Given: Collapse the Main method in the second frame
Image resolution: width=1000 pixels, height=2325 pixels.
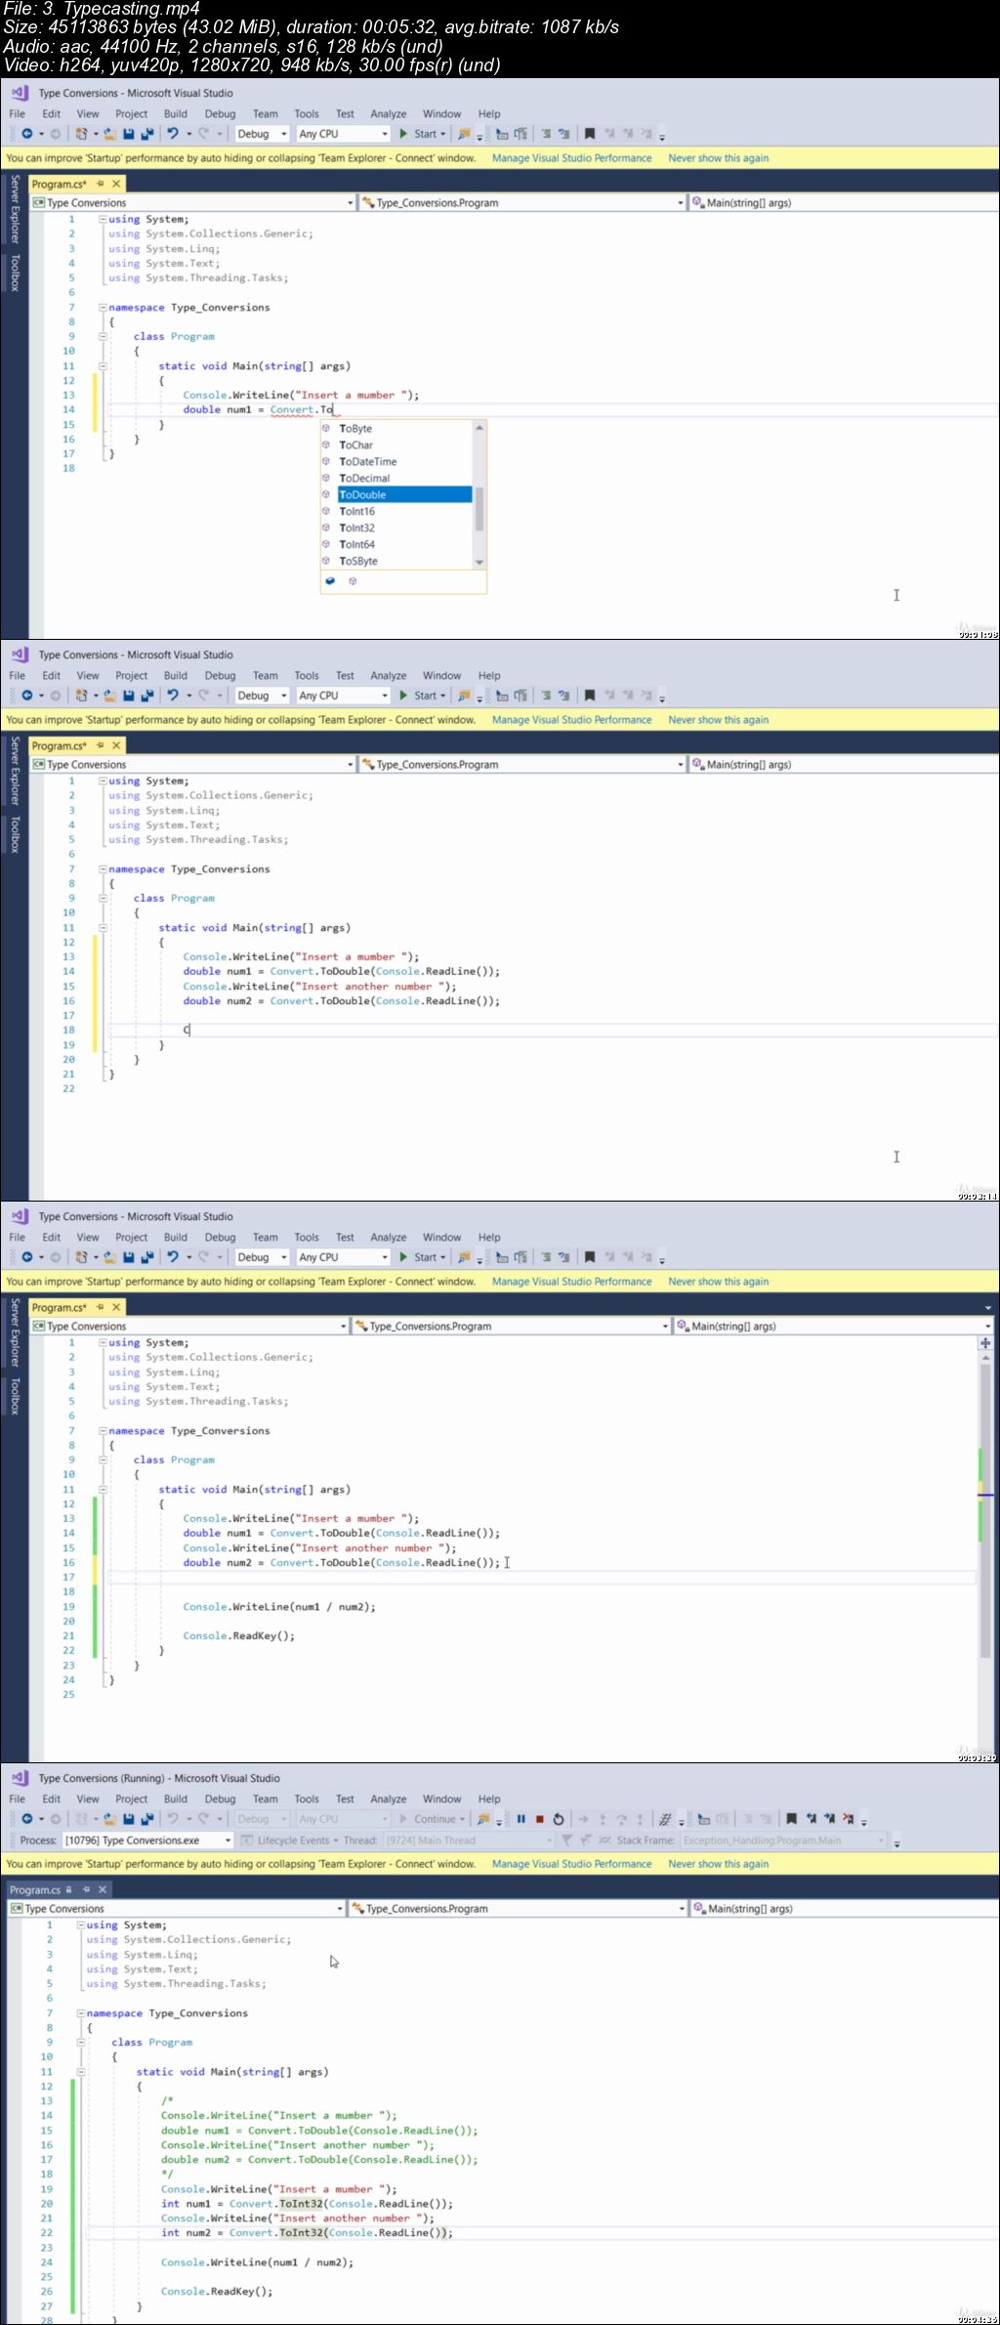Looking at the screenshot, I should [103, 928].
